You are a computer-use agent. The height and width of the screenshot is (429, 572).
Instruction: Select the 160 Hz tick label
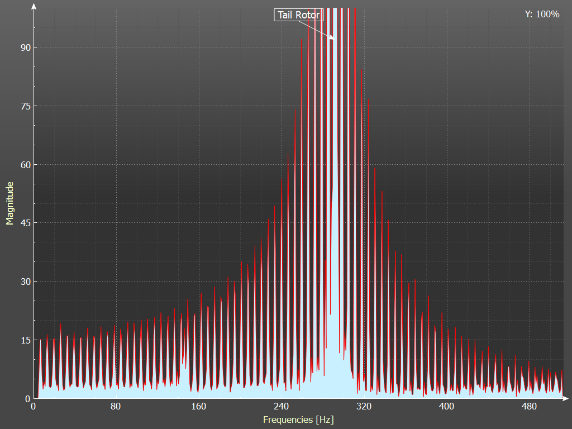coord(198,406)
